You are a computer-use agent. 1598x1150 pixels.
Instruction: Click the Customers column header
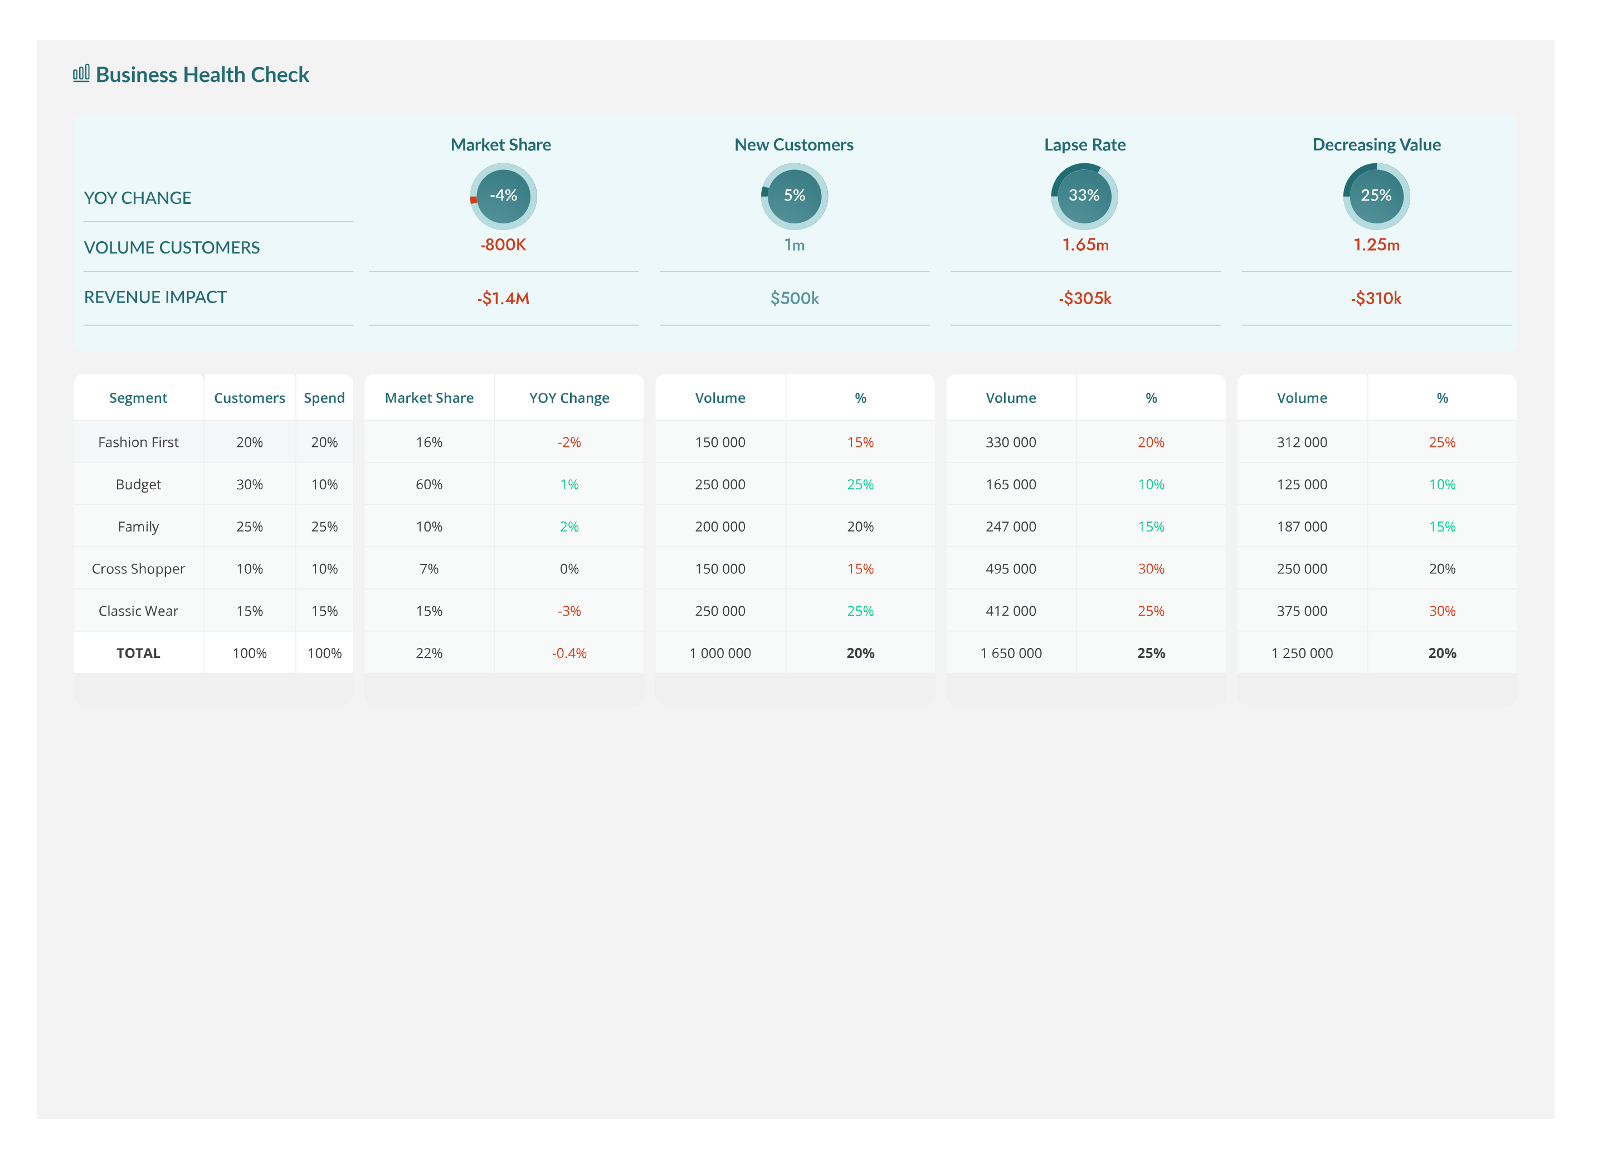click(x=250, y=398)
